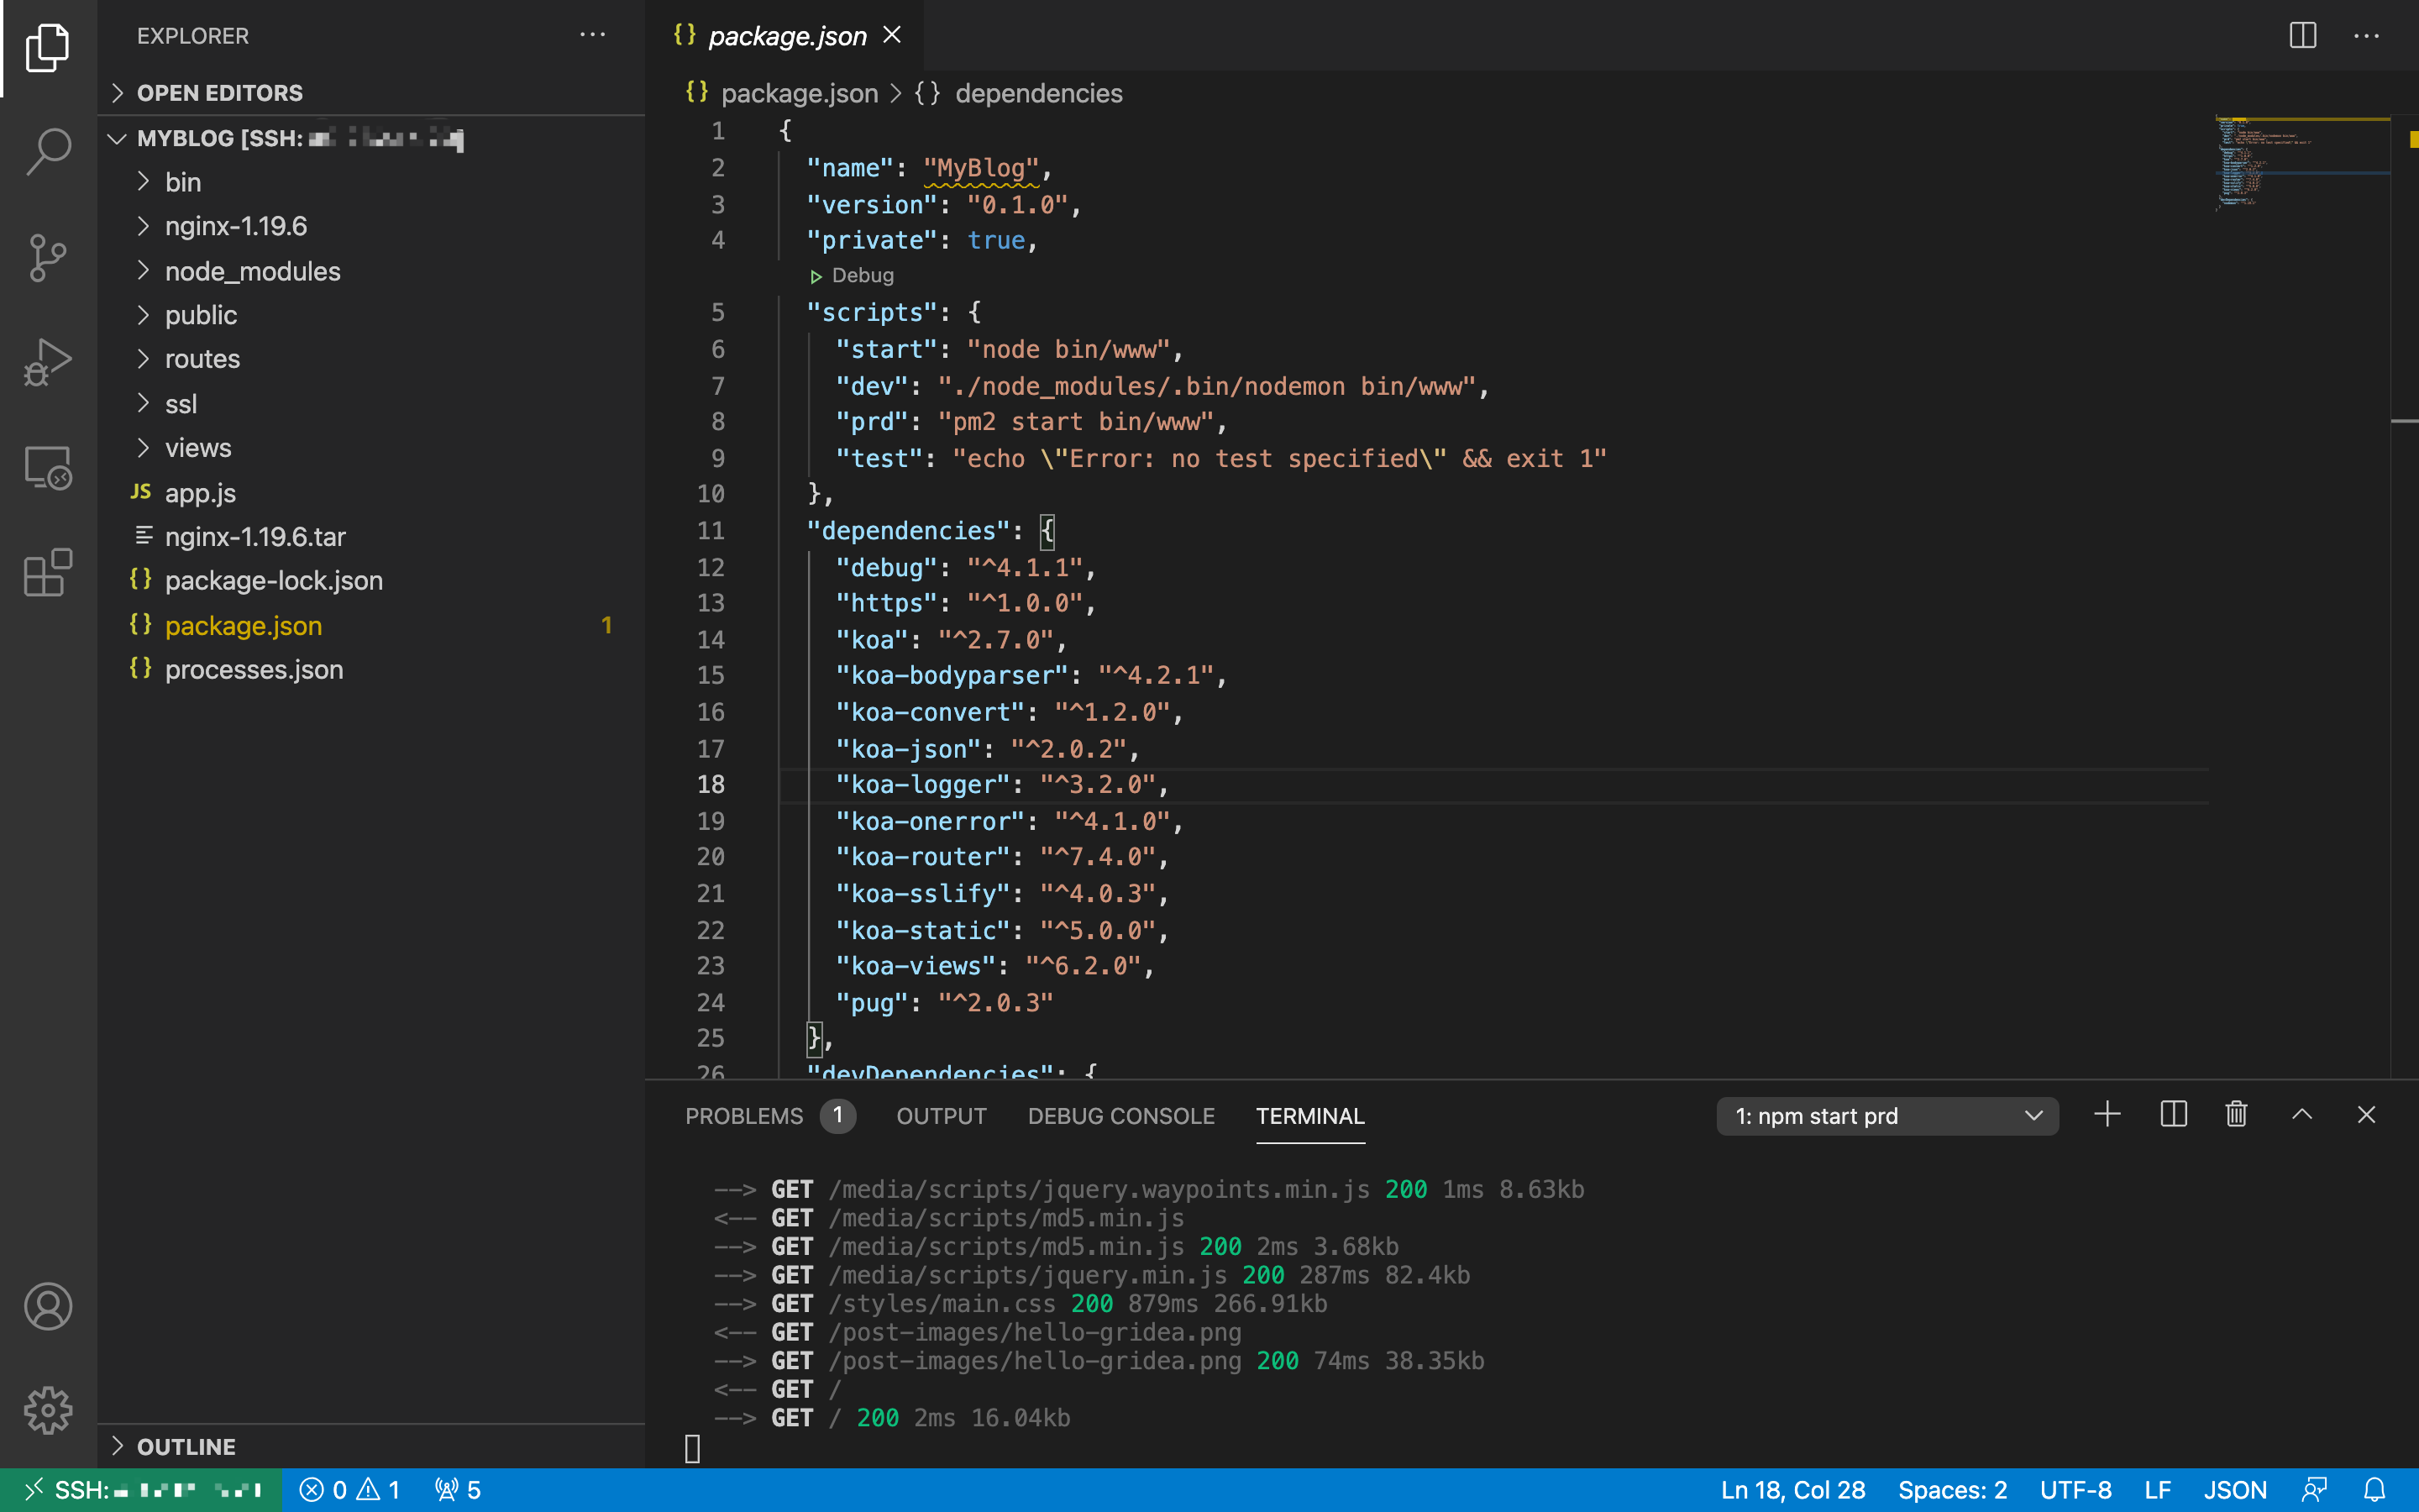Open the Remote Explorer view

click(48, 468)
